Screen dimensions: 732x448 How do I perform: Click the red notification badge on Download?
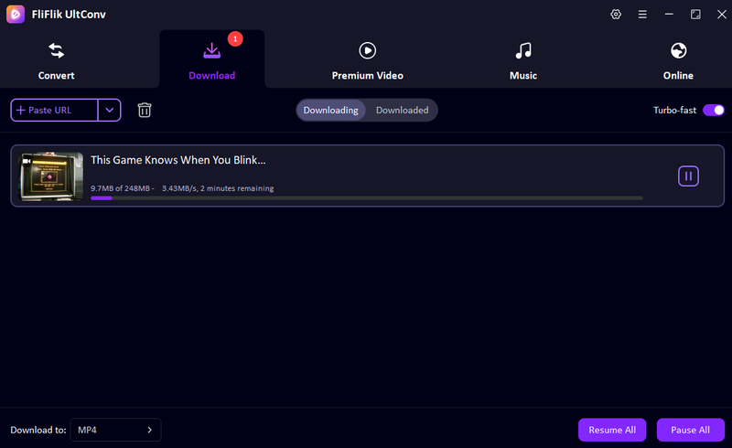click(235, 38)
